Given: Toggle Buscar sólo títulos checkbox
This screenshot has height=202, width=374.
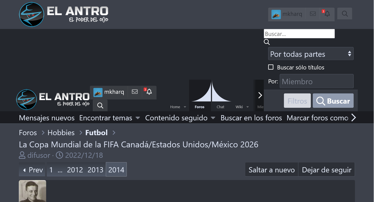Looking at the screenshot, I should tap(271, 67).
